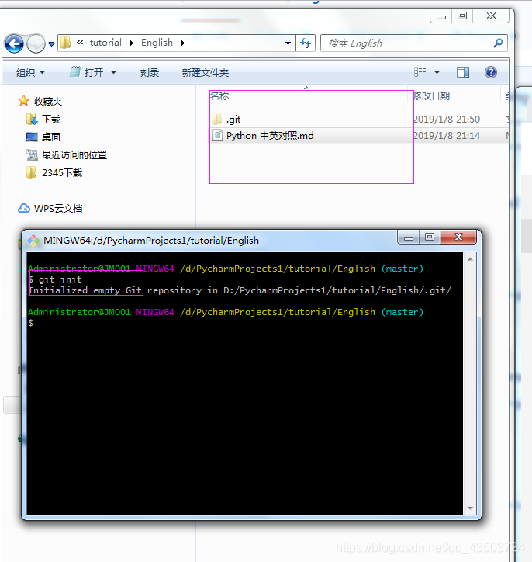
Task: Click the 打开 toolbar button
Action: (x=87, y=73)
